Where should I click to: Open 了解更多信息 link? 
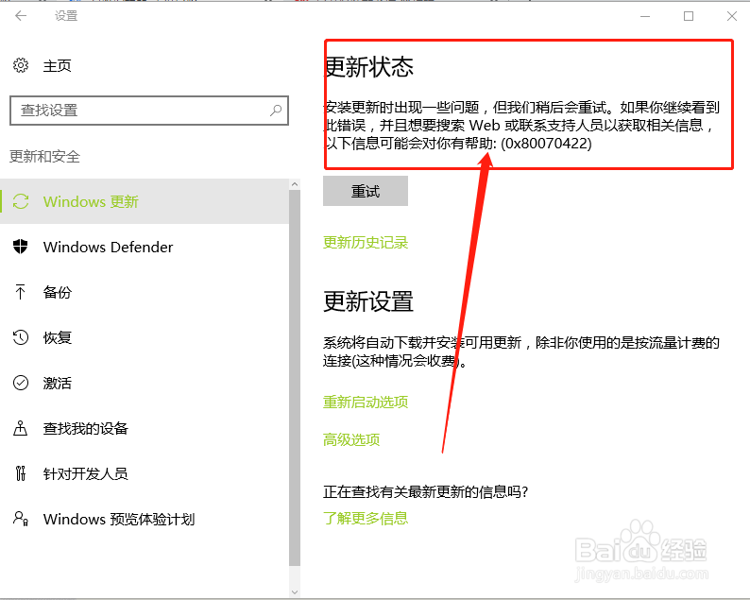366,518
